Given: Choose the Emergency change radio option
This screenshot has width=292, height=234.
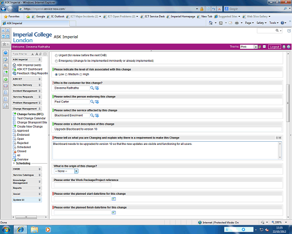Looking at the screenshot, I should (x=56, y=60).
